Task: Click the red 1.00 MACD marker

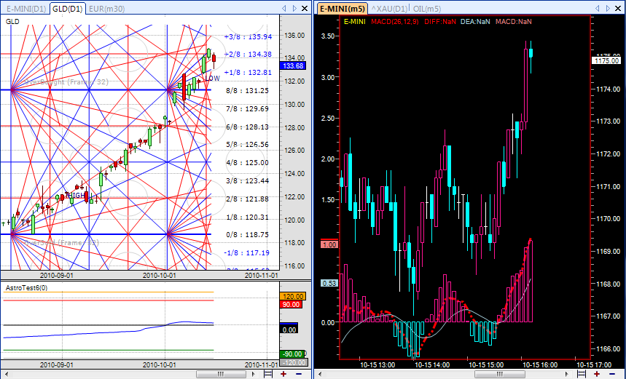Action: [329, 244]
